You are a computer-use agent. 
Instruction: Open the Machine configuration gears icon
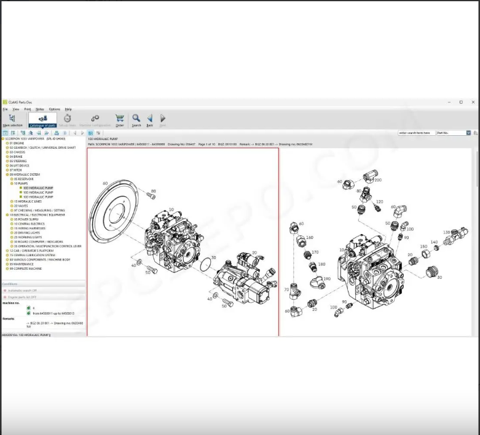click(95, 119)
